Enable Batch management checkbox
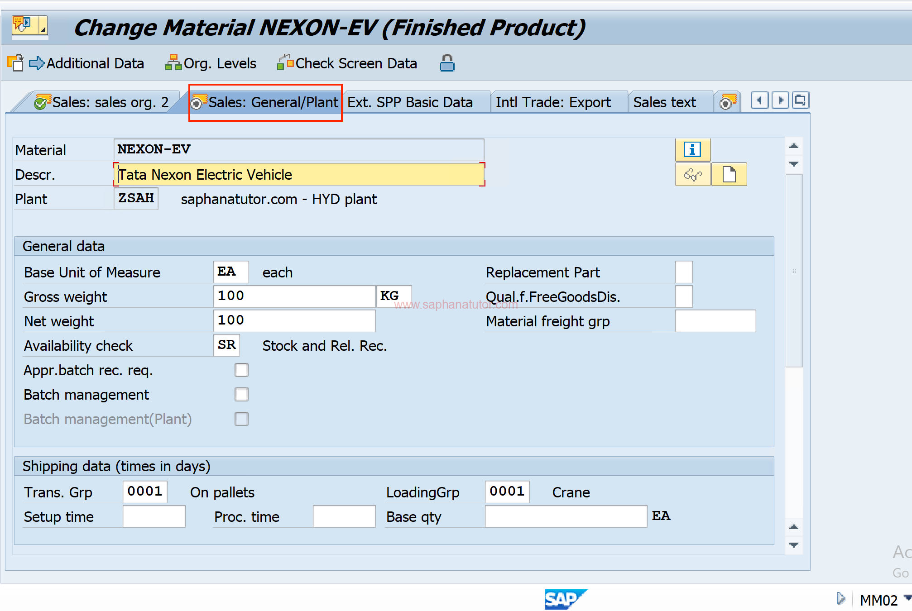Image resolution: width=912 pixels, height=611 pixels. [x=241, y=395]
